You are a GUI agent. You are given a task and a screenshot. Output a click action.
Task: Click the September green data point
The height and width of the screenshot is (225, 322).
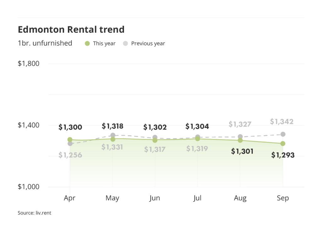(x=283, y=143)
